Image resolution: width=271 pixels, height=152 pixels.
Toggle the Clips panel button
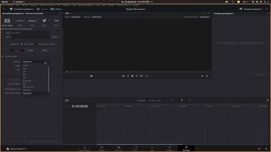(x=55, y=9)
